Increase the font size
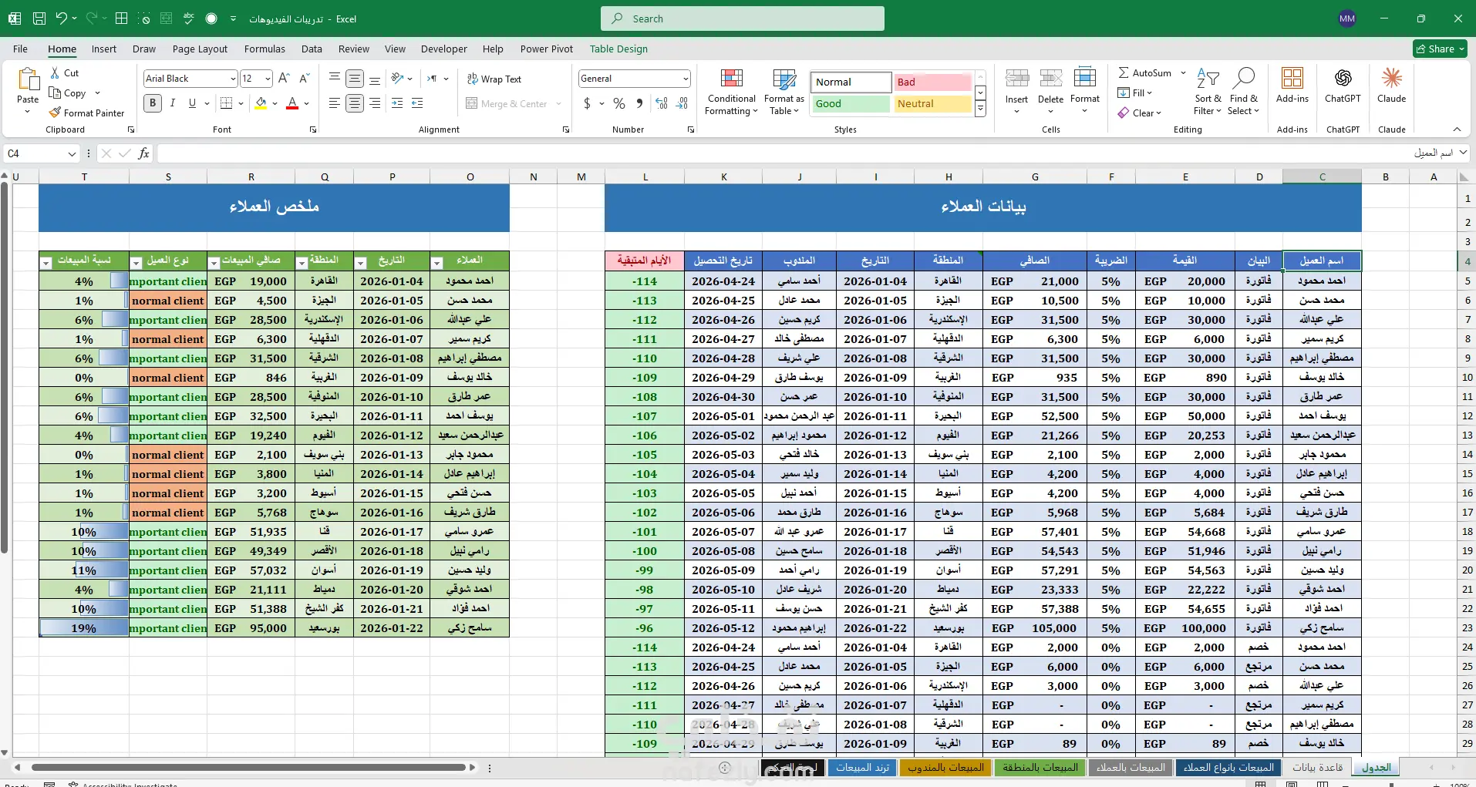The image size is (1476, 787). [284, 79]
